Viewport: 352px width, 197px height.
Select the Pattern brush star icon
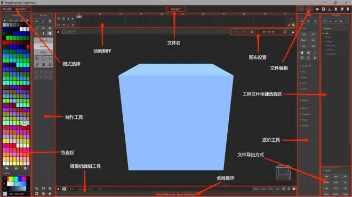(50, 28)
